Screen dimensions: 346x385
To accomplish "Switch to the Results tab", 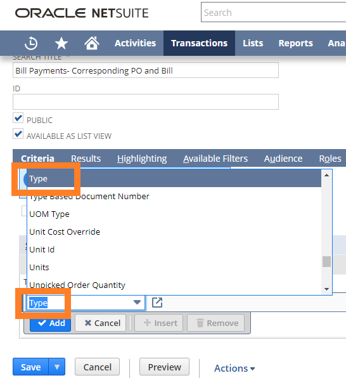I will [86, 159].
